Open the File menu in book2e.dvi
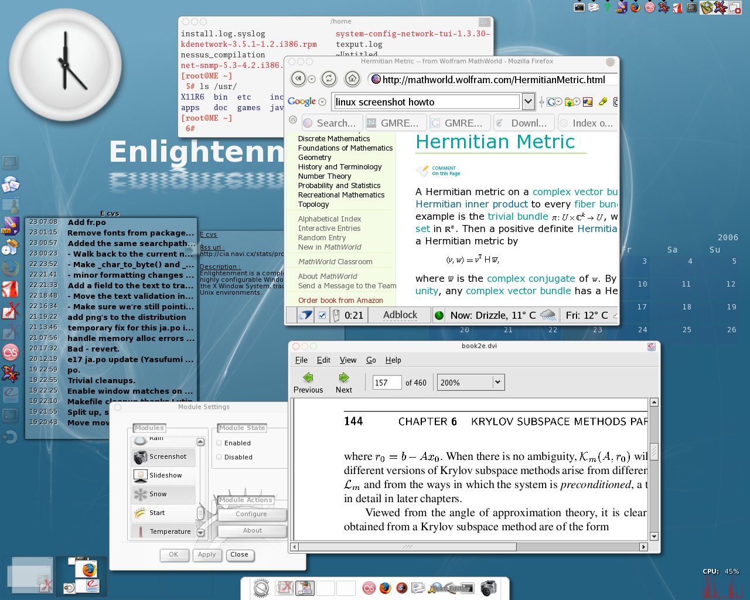Image resolution: width=750 pixels, height=600 pixels. pyautogui.click(x=301, y=360)
